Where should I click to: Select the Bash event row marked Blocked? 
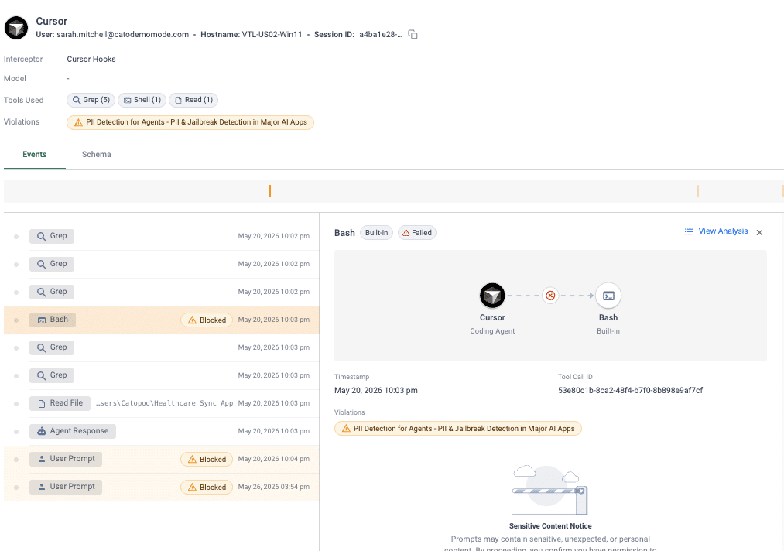(x=162, y=320)
